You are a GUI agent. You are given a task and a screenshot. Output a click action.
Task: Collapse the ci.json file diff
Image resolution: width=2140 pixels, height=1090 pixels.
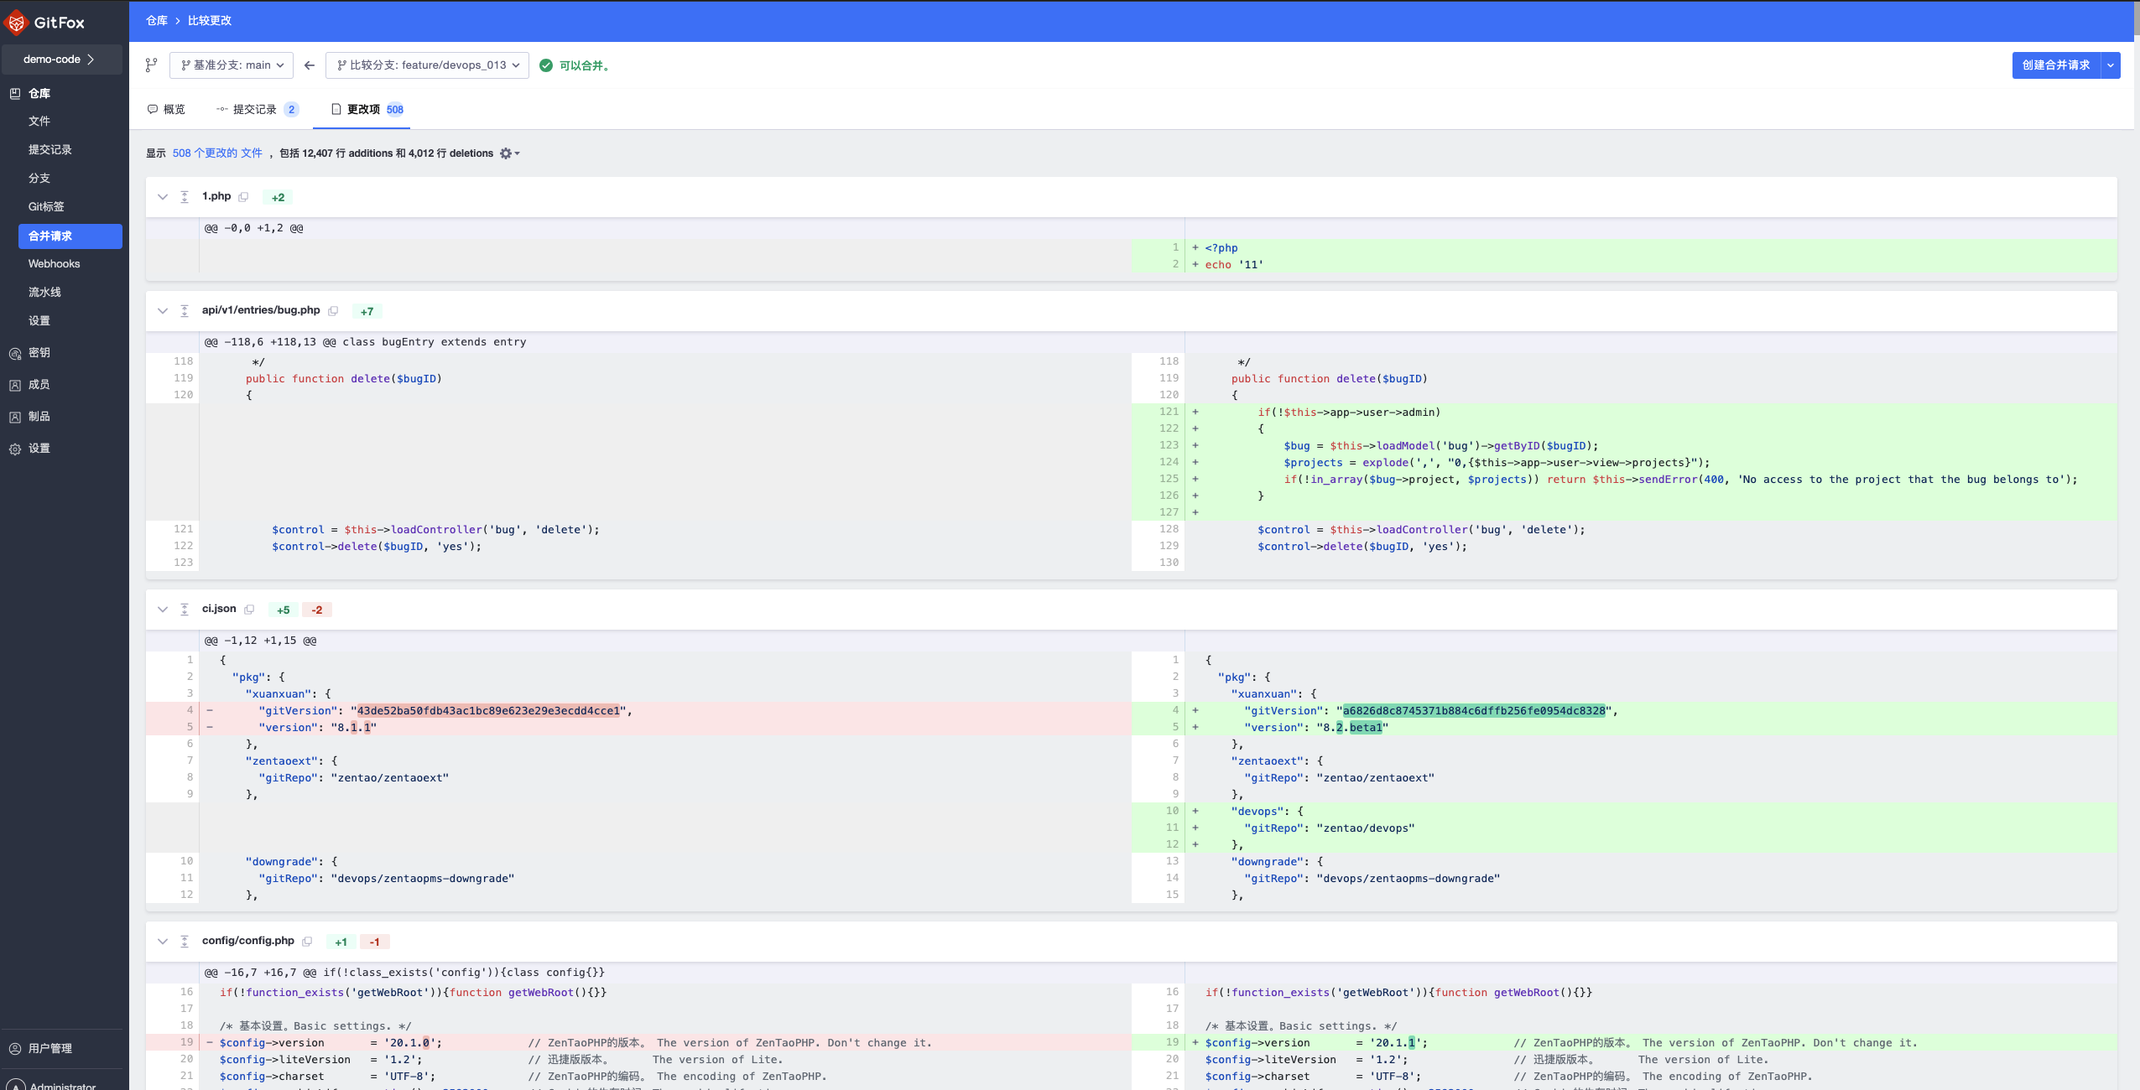(x=163, y=610)
